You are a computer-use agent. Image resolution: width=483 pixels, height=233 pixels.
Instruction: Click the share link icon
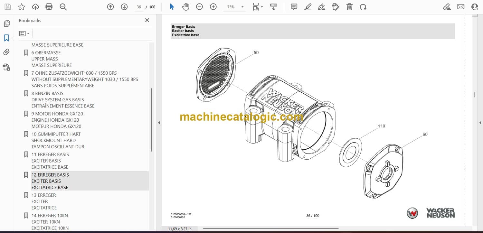click(x=447, y=7)
